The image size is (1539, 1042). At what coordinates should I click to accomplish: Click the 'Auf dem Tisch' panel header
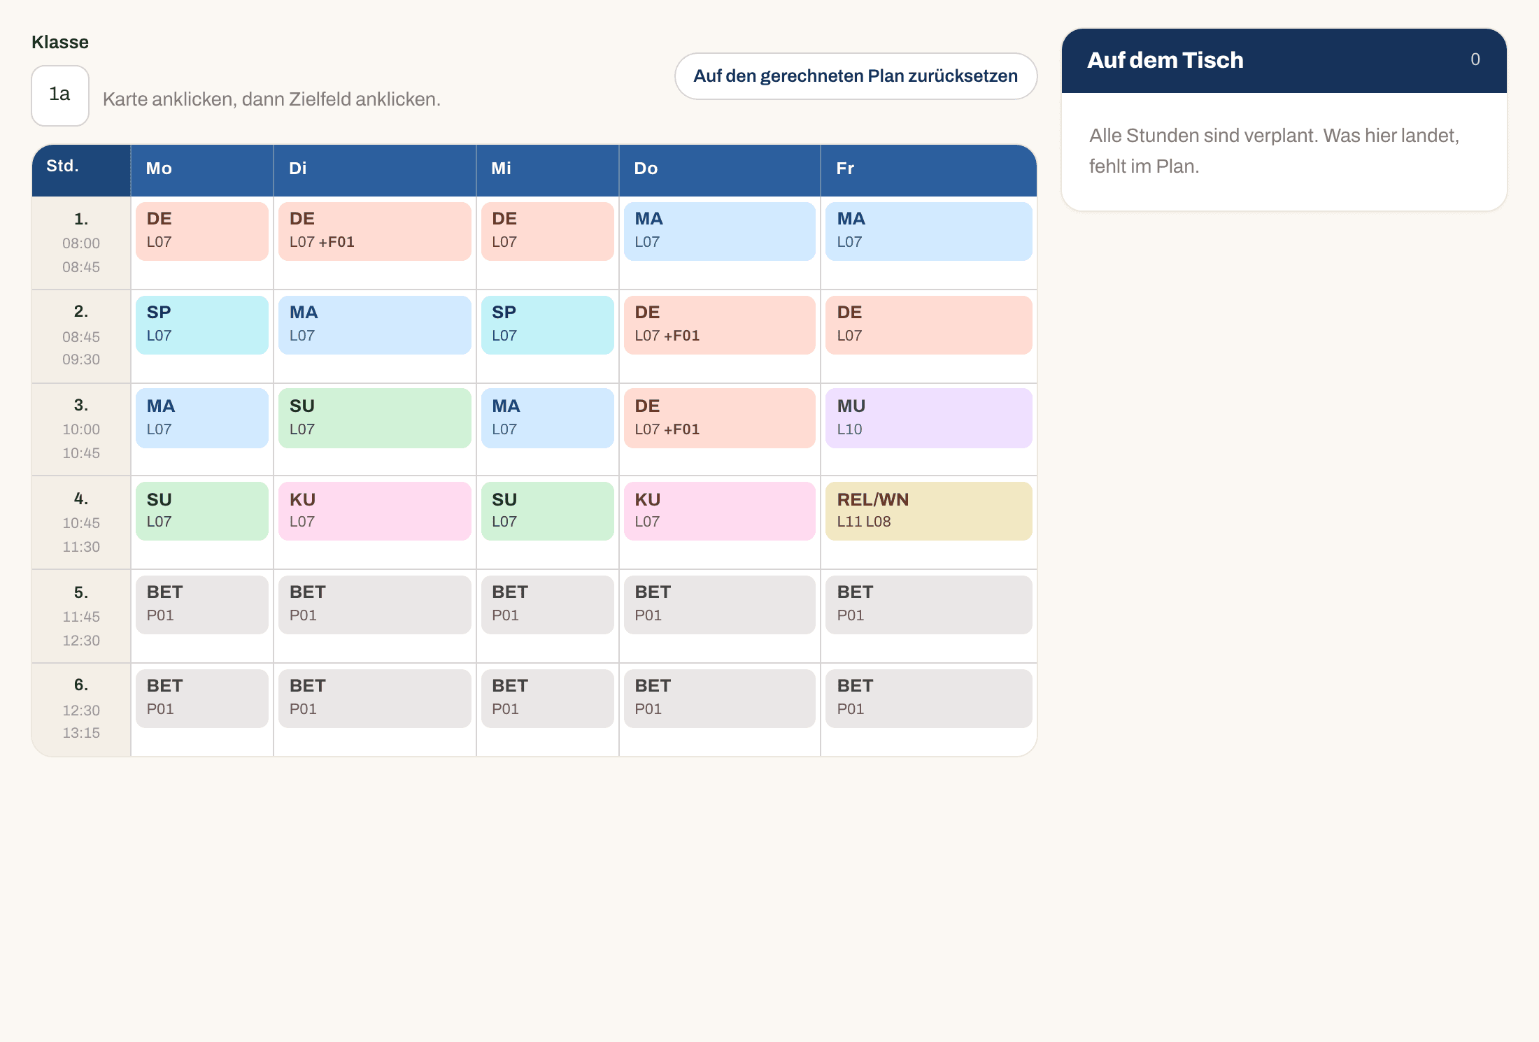click(1284, 61)
